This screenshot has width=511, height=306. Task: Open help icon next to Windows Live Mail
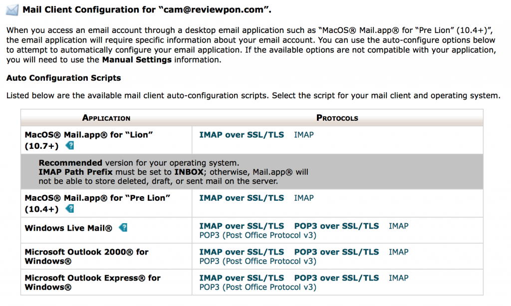point(123,228)
